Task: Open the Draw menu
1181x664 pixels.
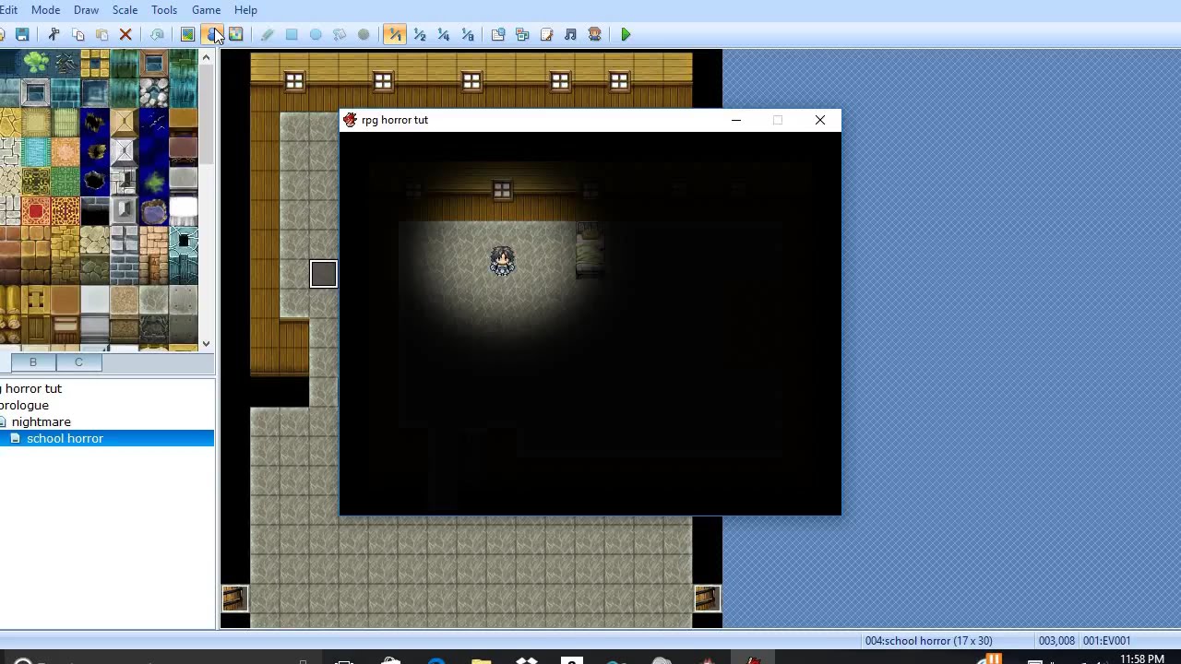Action: tap(86, 10)
